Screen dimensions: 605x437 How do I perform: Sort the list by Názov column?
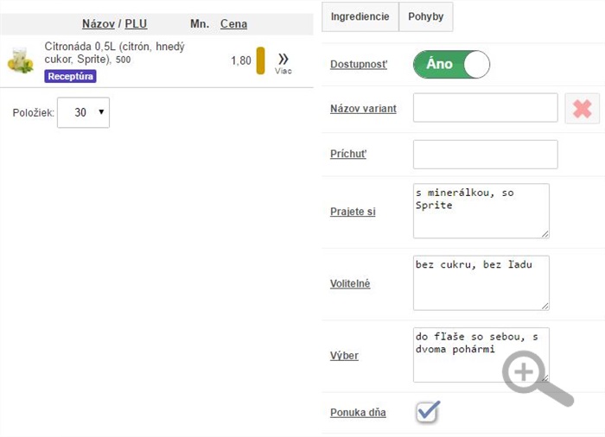click(99, 23)
